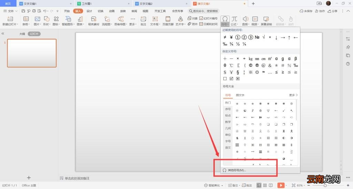Start the slideshow with orange play button
Screen dimensions: 353x189
coord(281,185)
